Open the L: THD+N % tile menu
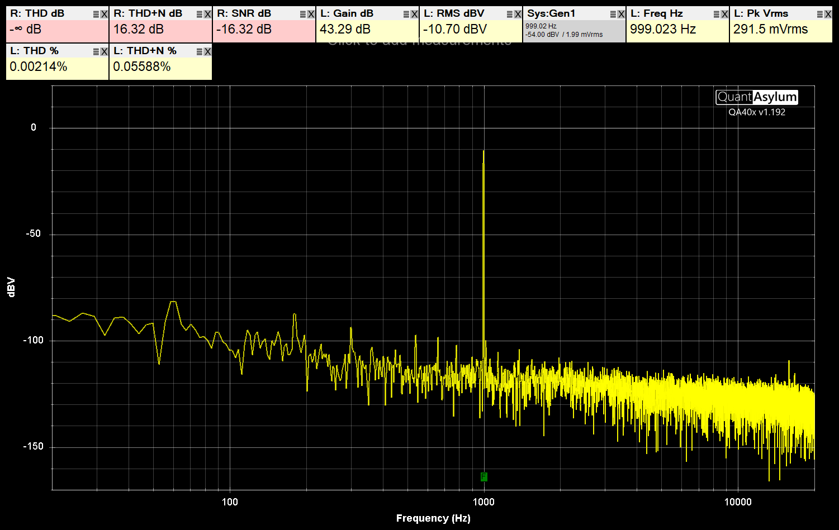The width and height of the screenshot is (839, 530). [200, 52]
